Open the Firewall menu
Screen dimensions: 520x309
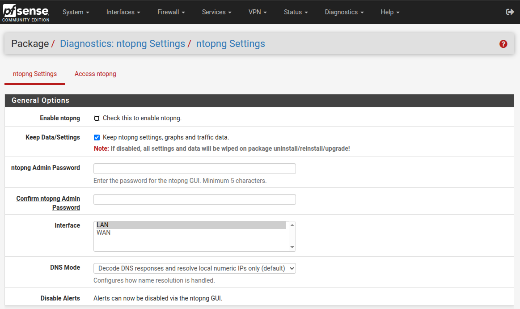click(x=171, y=12)
